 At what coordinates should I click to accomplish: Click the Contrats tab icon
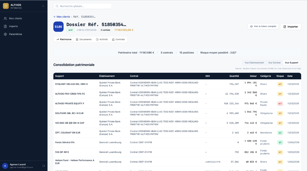click(x=113, y=39)
